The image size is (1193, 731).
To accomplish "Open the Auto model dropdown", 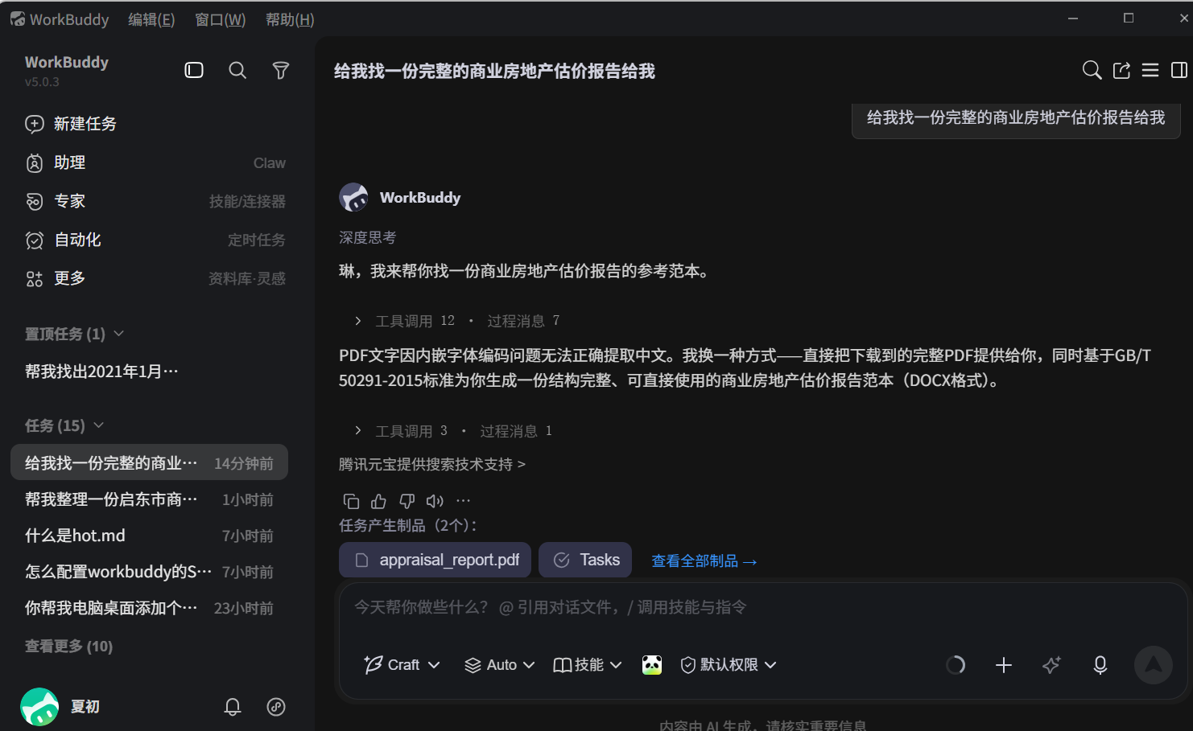I will [x=499, y=665].
